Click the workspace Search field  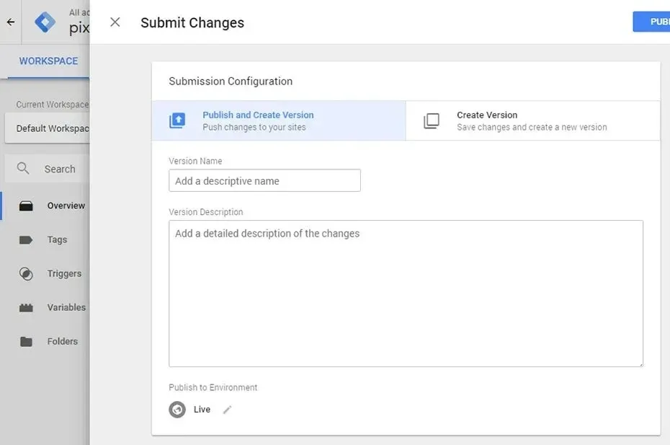tap(47, 169)
